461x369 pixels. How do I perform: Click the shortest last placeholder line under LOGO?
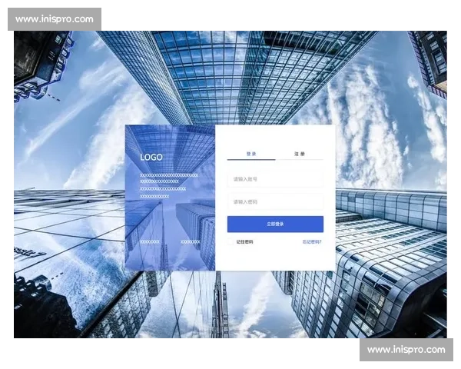(154, 196)
